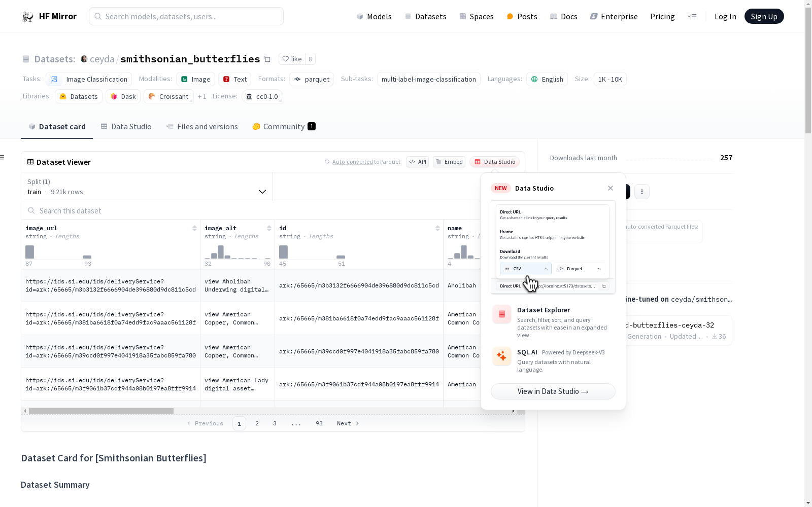Open the left sidebar hamburger icon
The height and width of the screenshot is (507, 812).
pos(3,157)
